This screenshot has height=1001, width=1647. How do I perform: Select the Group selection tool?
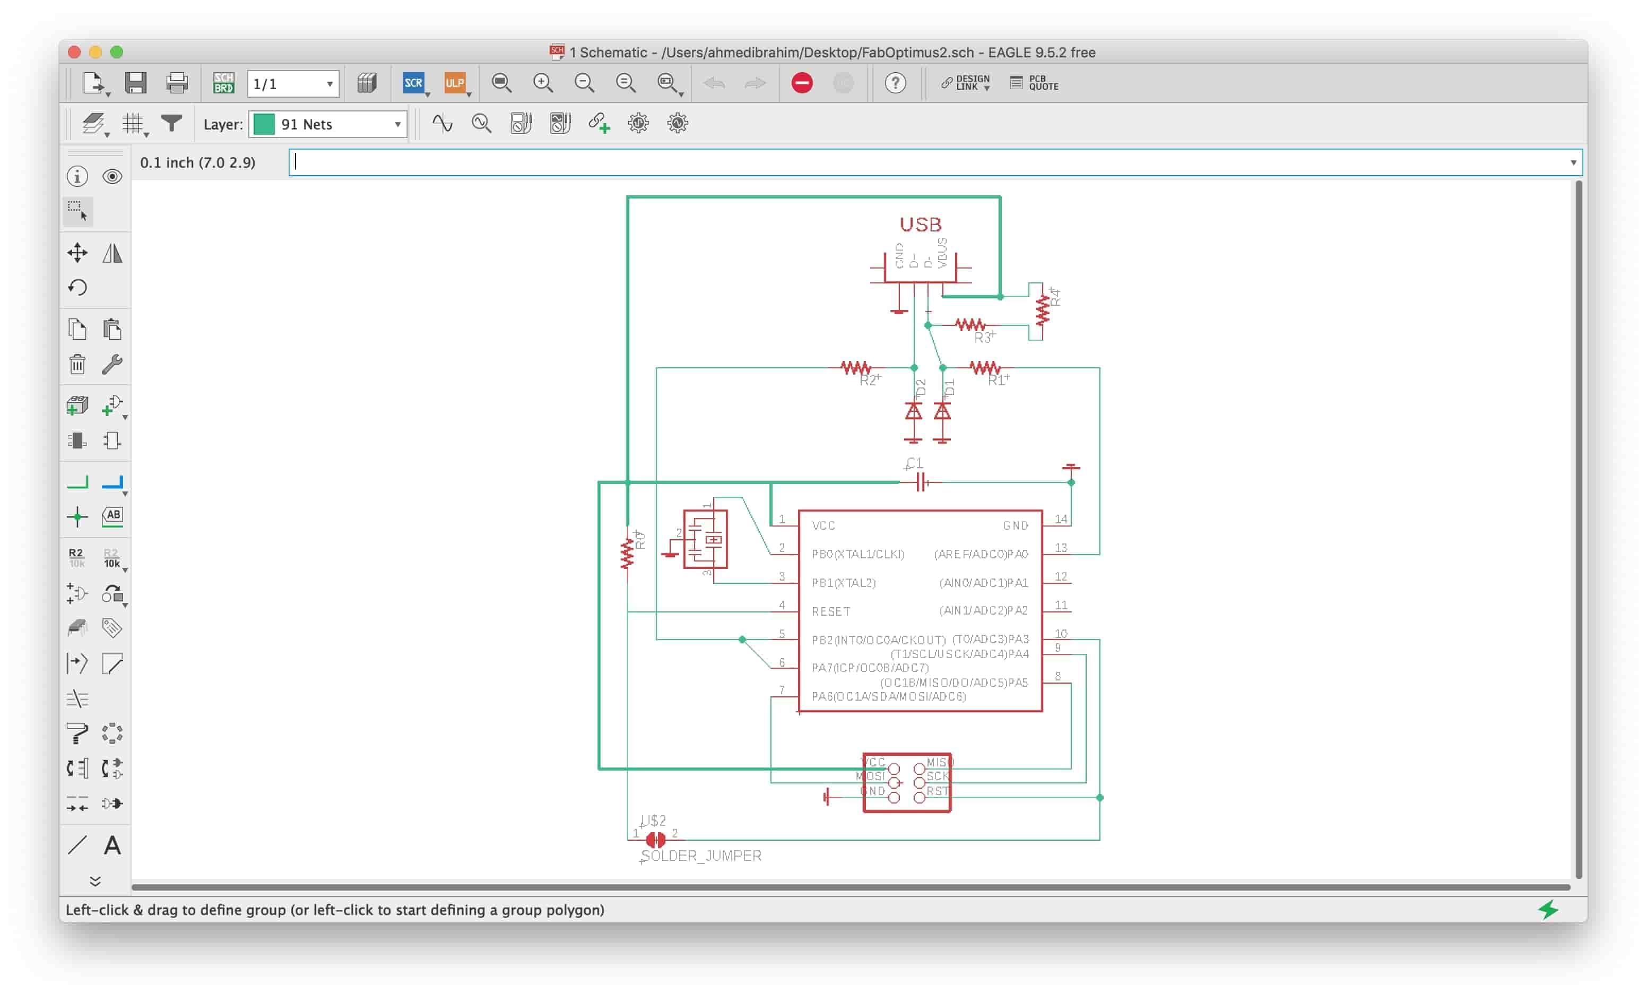point(77,211)
